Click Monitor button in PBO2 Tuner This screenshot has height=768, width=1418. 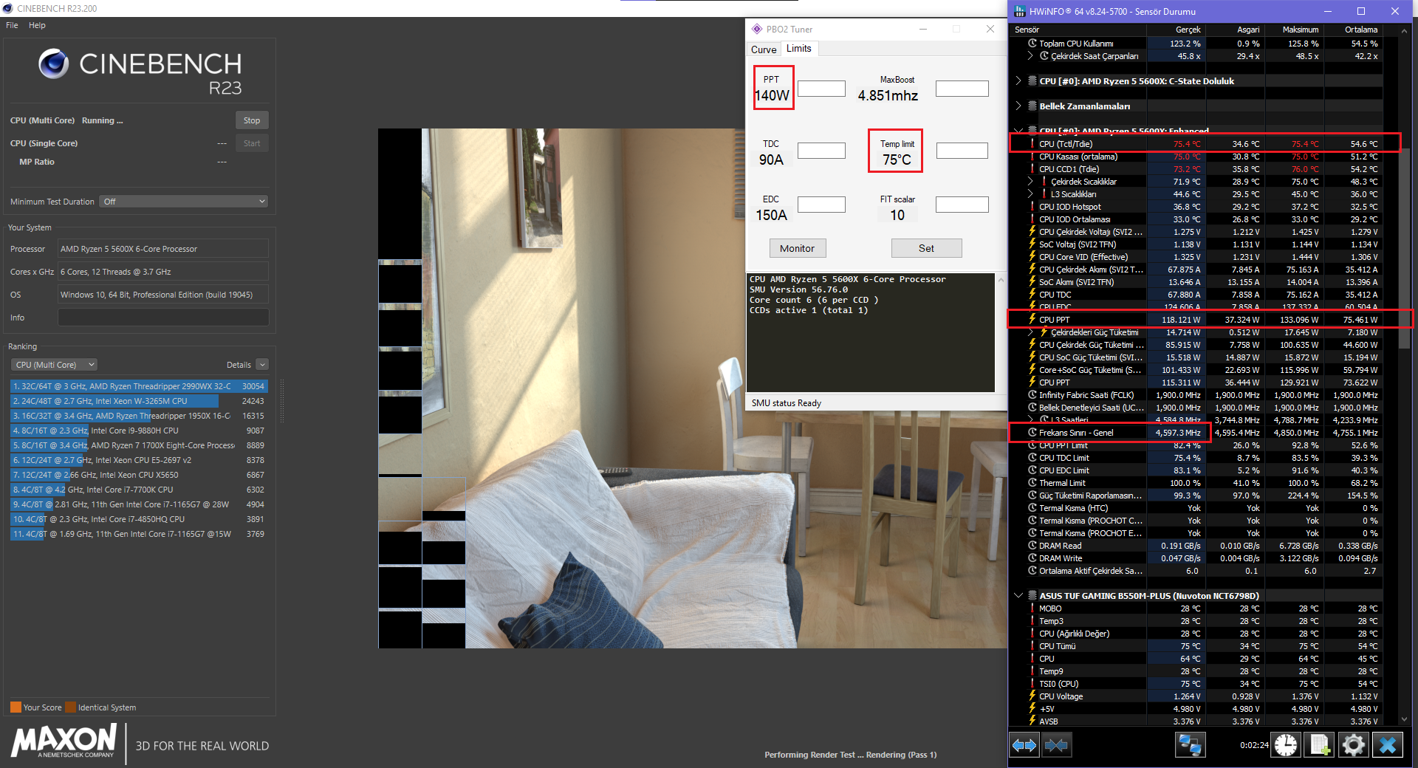798,248
